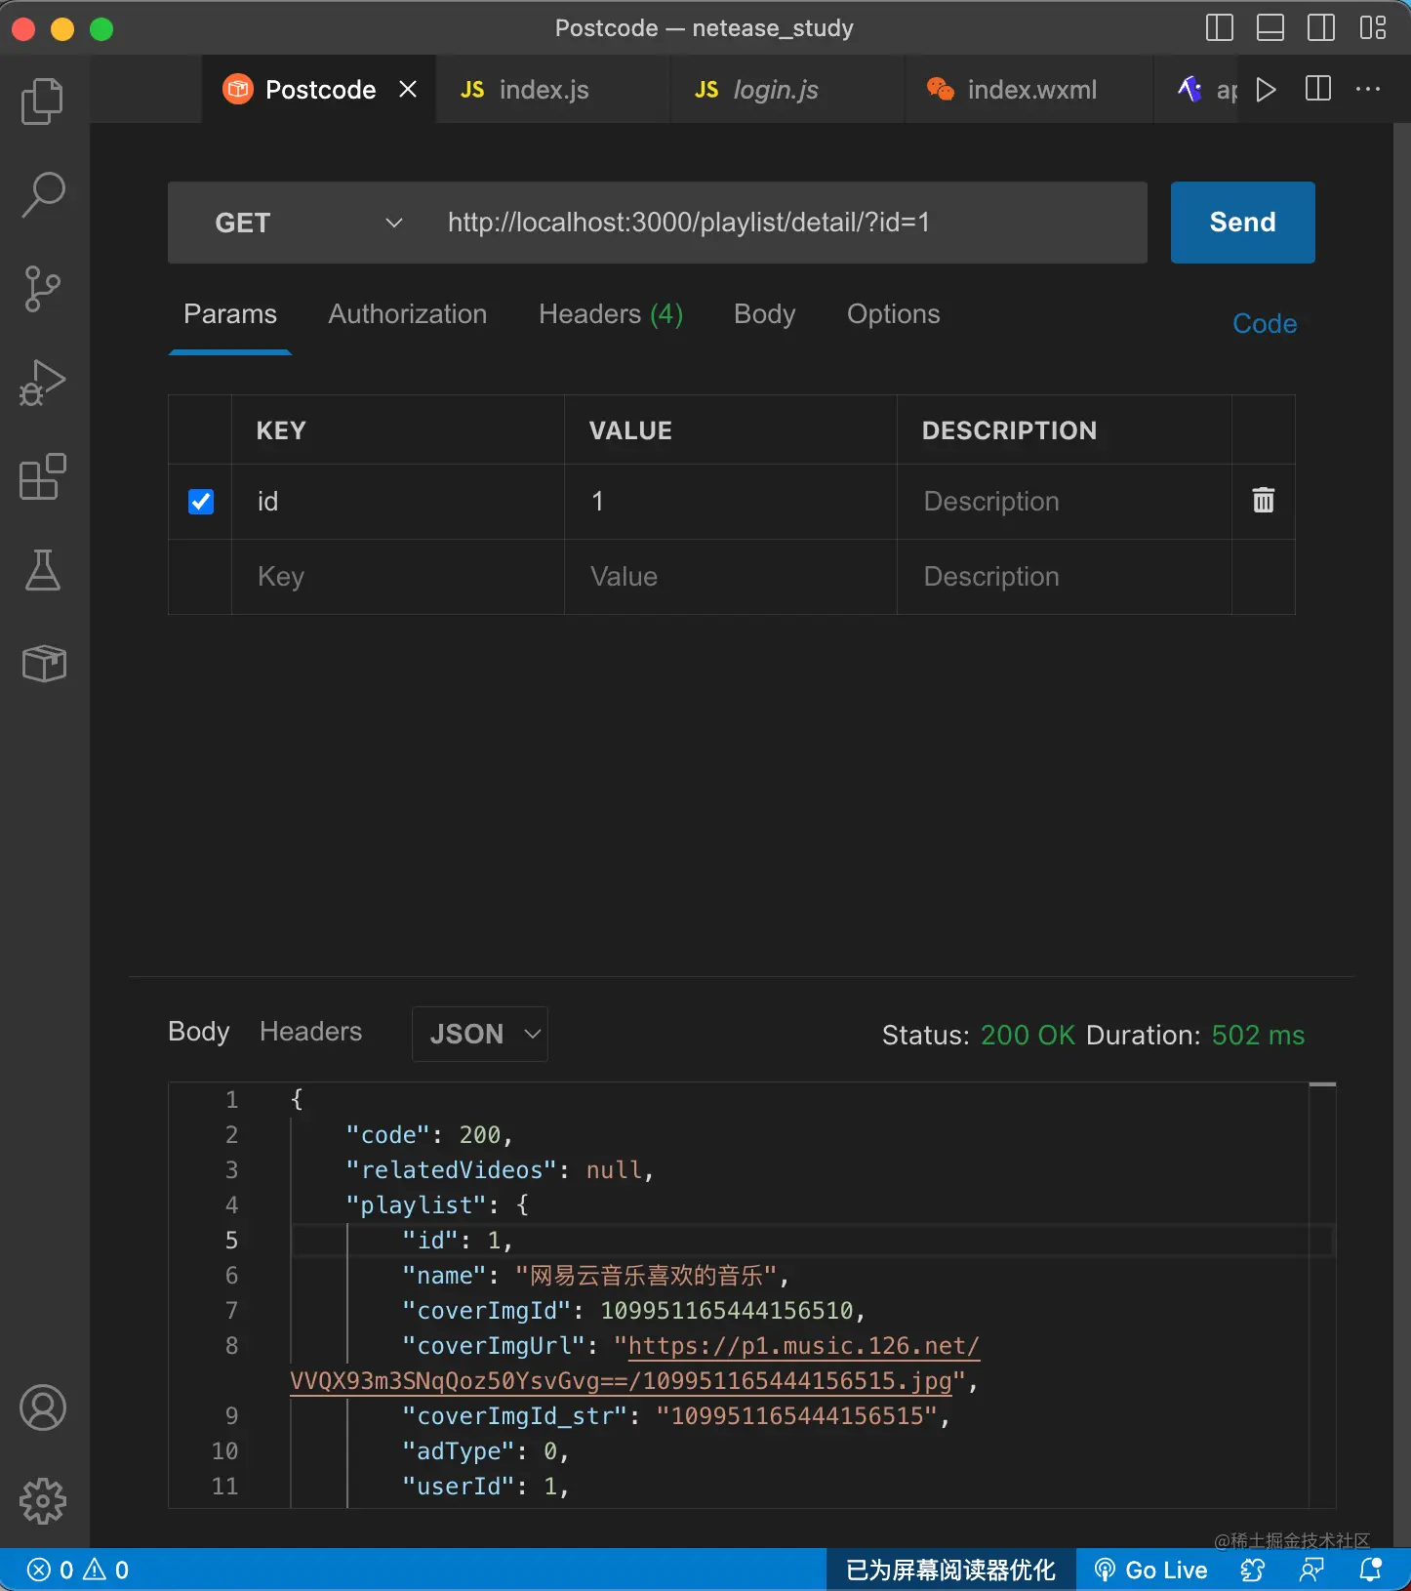Image resolution: width=1411 pixels, height=1591 pixels.
Task: Click the Code link
Action: pos(1265,324)
